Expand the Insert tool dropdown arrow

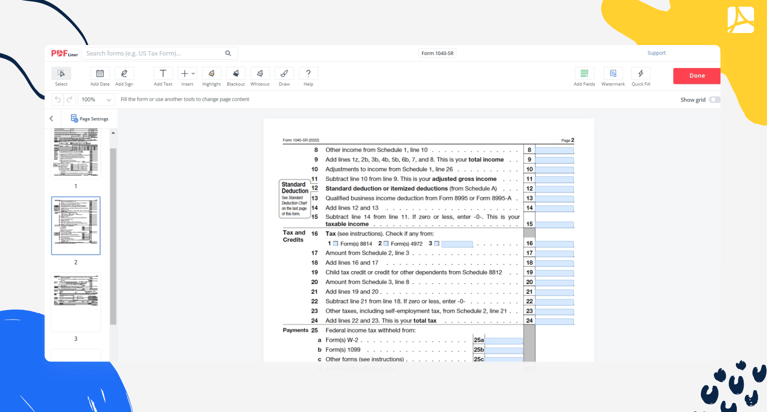193,74
